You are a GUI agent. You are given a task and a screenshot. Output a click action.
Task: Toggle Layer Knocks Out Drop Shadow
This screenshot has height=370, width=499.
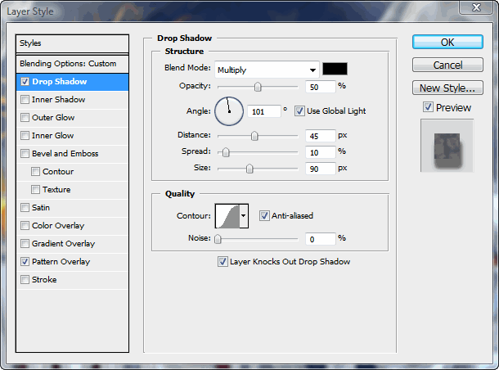223,262
